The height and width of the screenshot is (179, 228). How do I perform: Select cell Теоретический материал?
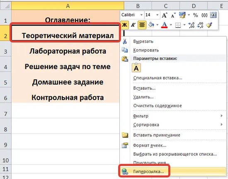[x=65, y=33]
